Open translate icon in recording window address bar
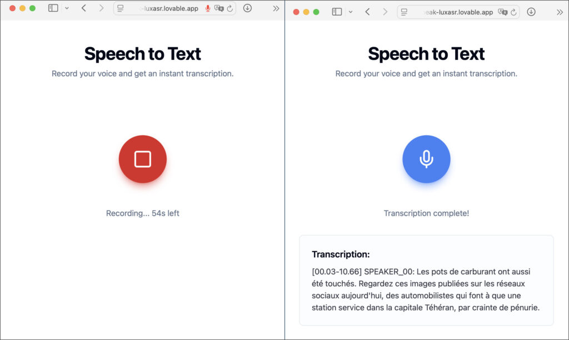 pos(219,9)
